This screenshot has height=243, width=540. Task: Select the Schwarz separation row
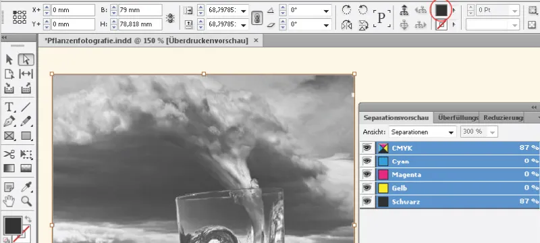tap(458, 201)
